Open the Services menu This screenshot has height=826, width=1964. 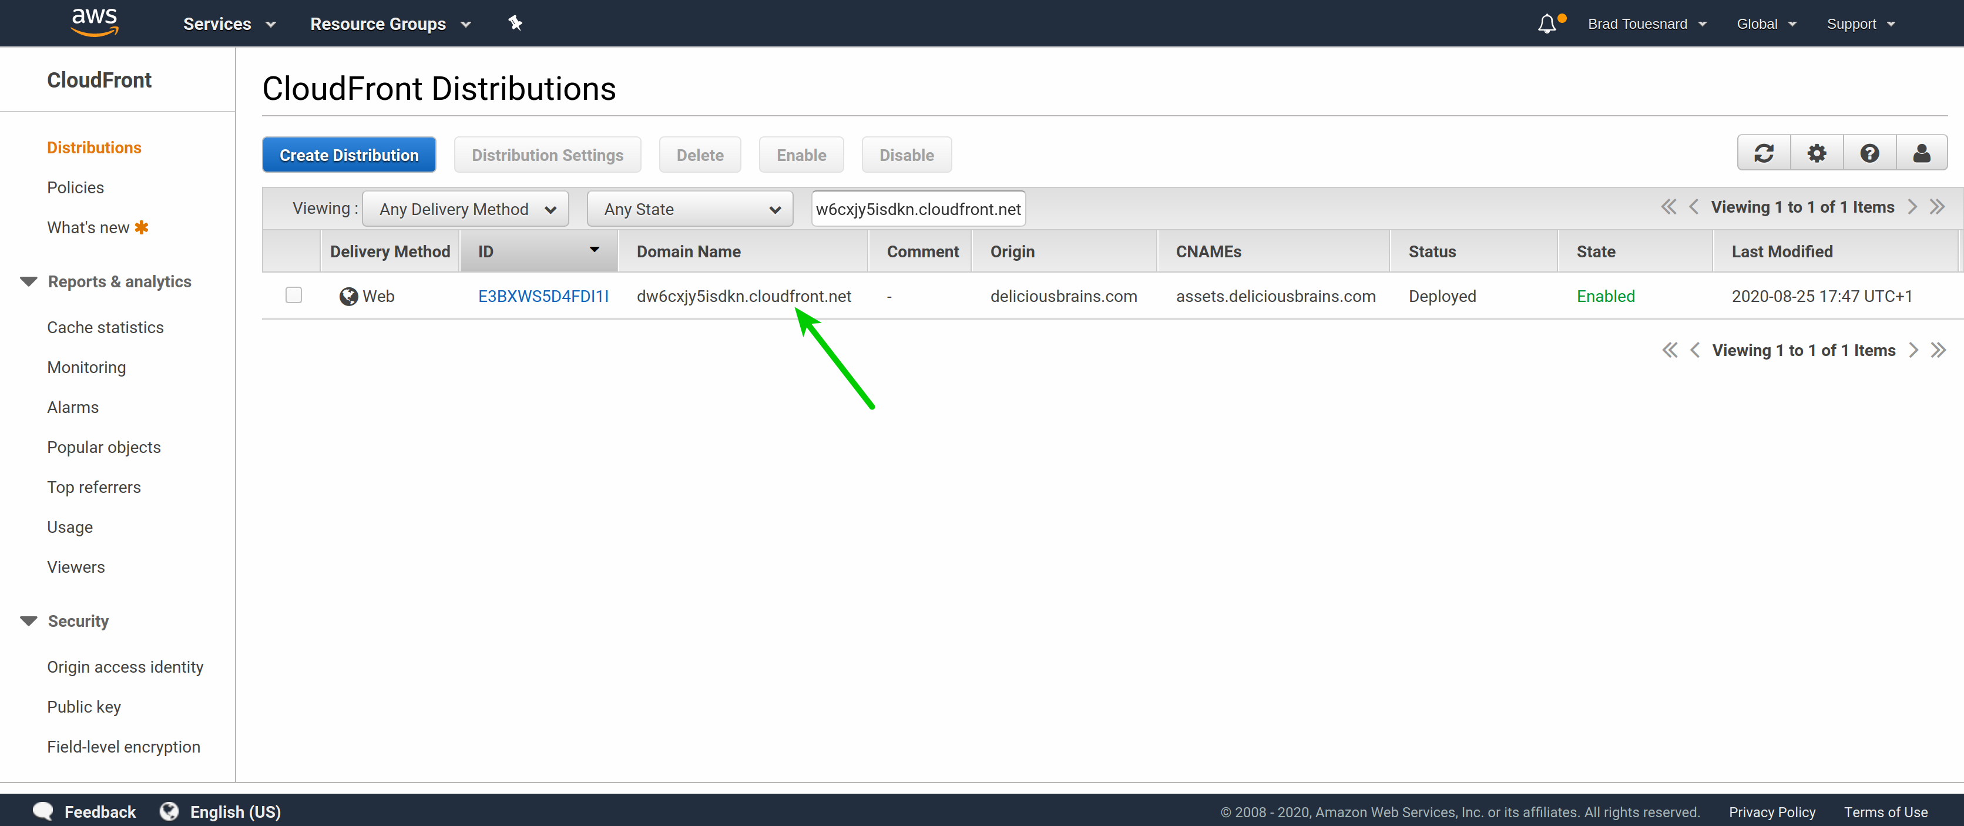[229, 23]
